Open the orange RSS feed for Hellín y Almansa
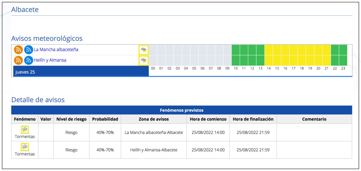Screen dimensions: 361x171 click(18, 60)
